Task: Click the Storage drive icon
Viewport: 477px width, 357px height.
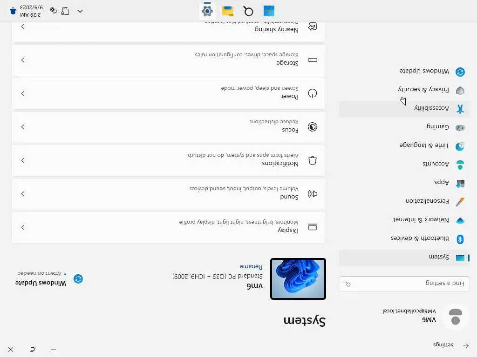Action: pos(313,60)
